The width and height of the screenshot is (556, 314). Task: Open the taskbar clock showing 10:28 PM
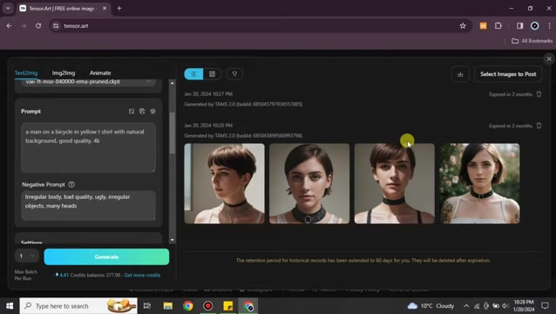pyautogui.click(x=524, y=305)
